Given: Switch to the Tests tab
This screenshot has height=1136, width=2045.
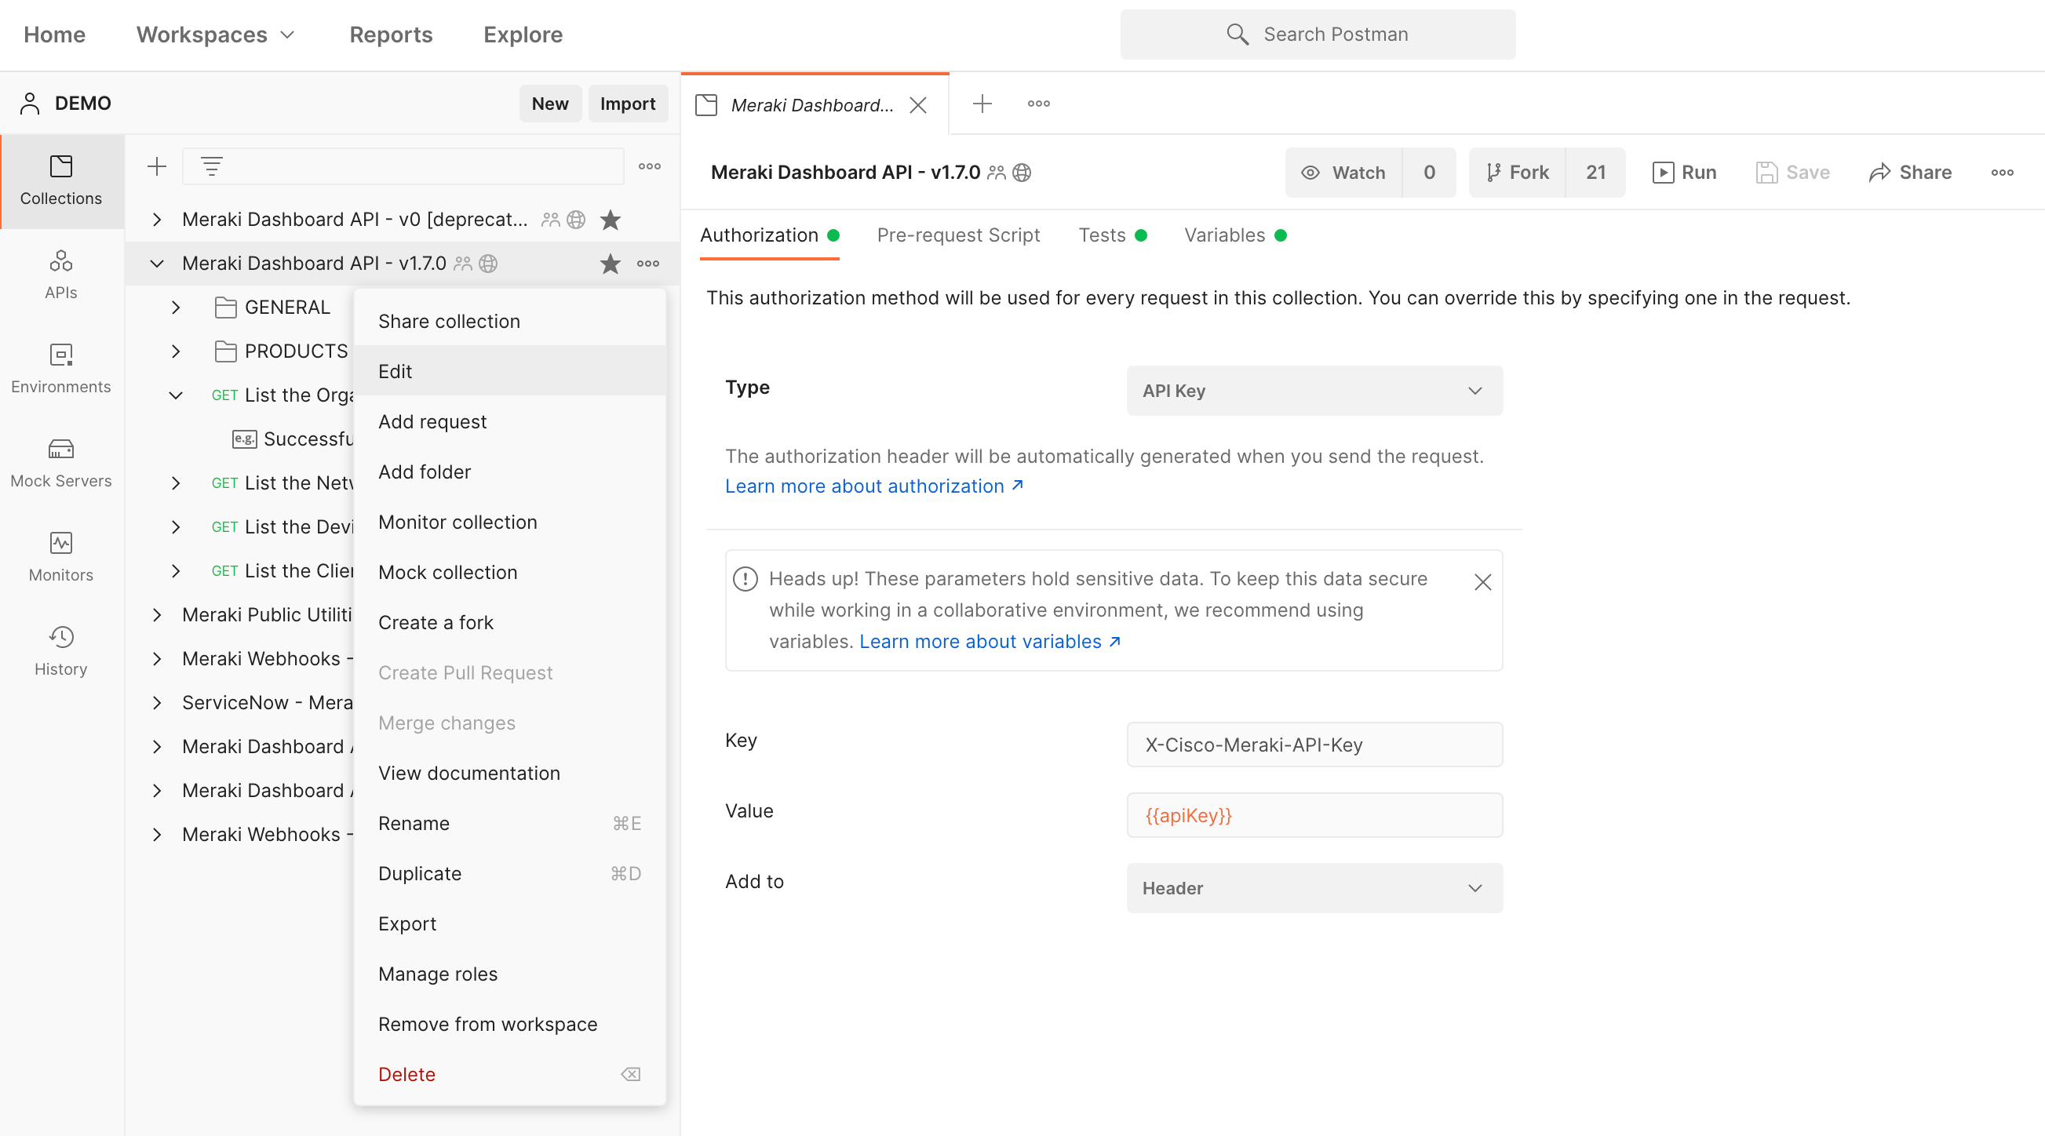Looking at the screenshot, I should pyautogui.click(x=1103, y=235).
